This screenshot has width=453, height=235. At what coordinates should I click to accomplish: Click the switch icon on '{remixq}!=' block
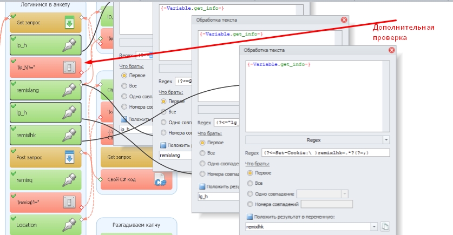[x=69, y=202]
